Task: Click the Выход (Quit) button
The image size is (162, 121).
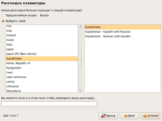Action: click(x=108, y=116)
